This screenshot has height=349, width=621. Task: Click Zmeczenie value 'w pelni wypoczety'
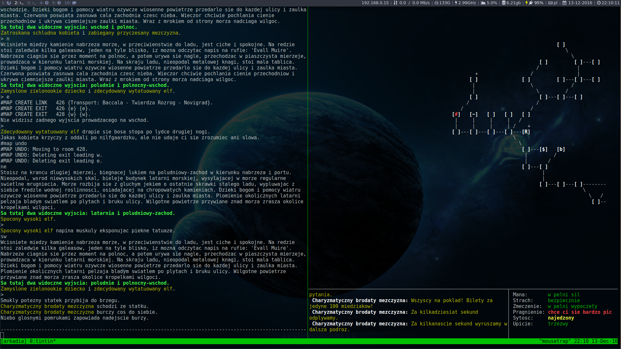572,306
